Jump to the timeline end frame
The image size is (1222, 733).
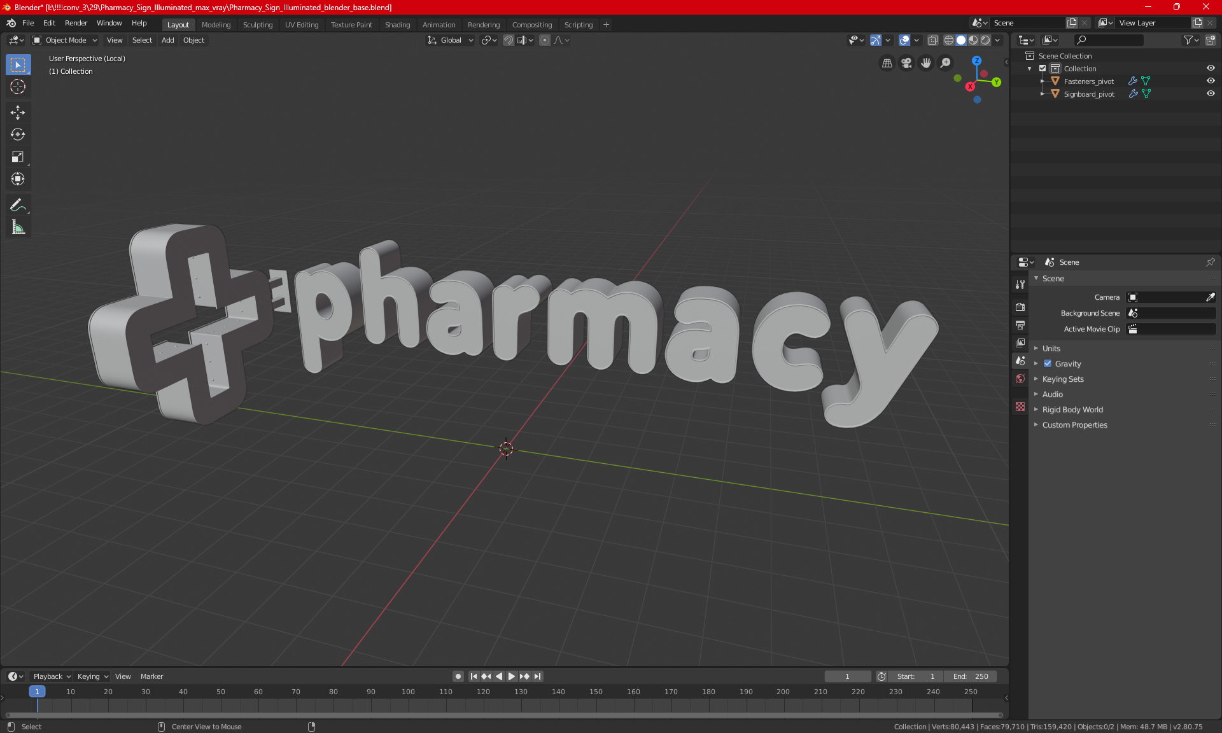pos(538,676)
